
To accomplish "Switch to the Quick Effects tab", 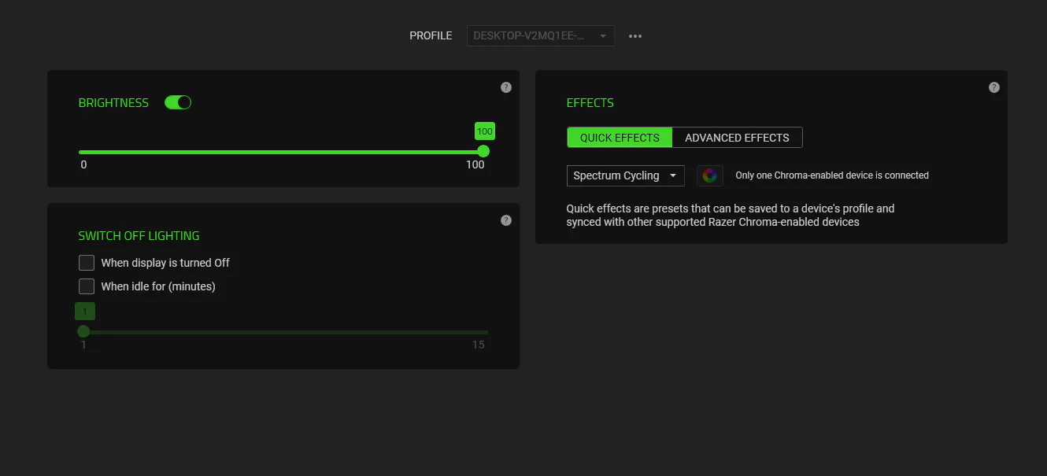I will pos(620,138).
